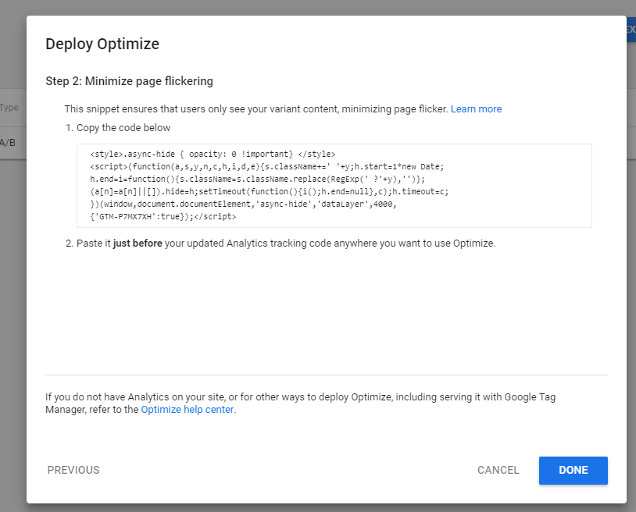Open the Learn more link
The image size is (636, 512).
click(476, 108)
